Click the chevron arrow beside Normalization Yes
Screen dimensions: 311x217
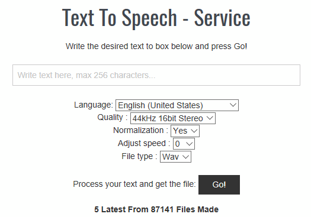pos(194,131)
